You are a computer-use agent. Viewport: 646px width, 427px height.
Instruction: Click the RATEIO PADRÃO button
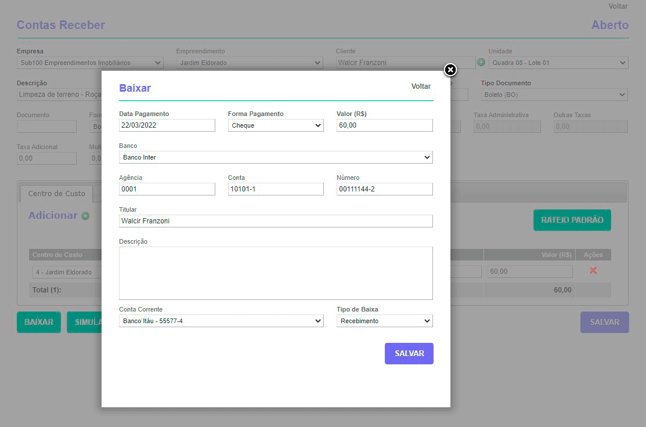coord(572,220)
